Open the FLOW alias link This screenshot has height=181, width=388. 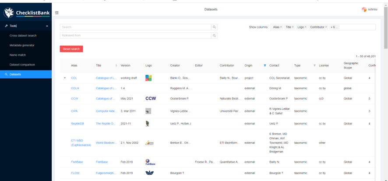75,173
